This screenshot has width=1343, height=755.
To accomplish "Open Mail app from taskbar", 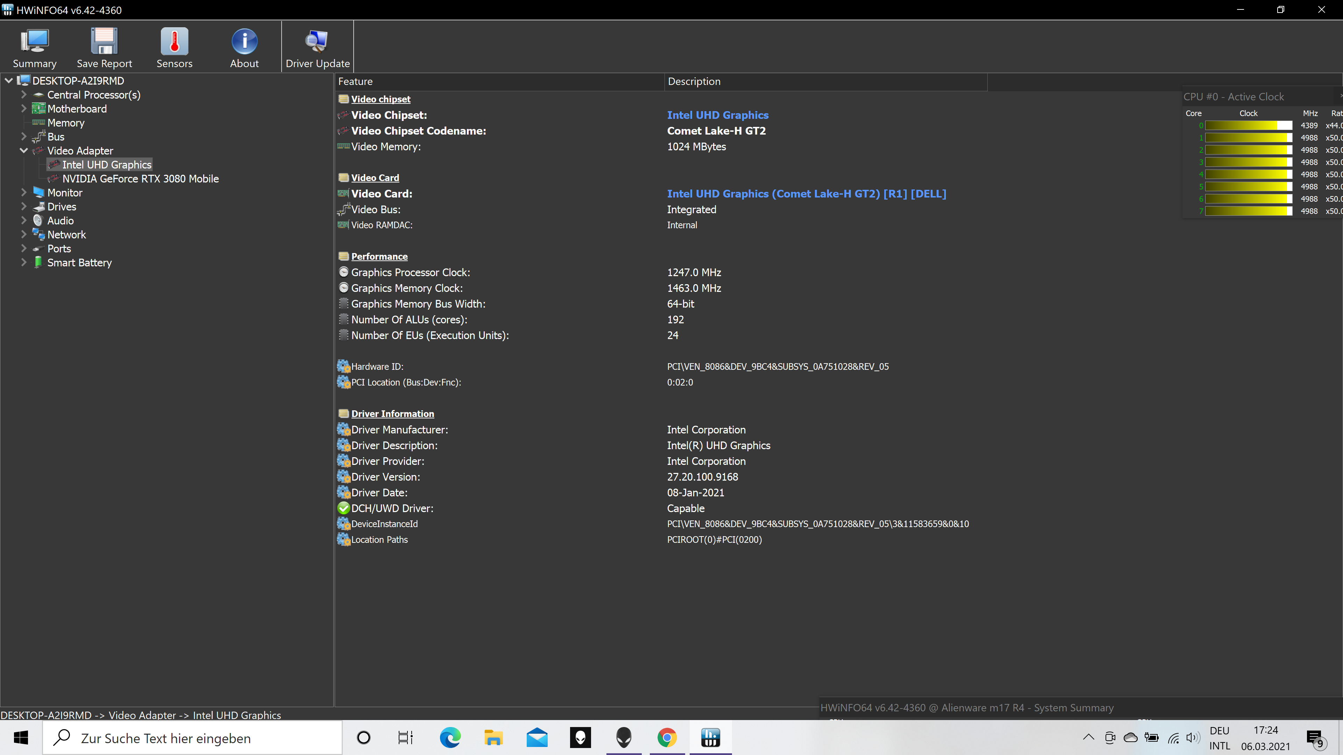I will tap(537, 738).
